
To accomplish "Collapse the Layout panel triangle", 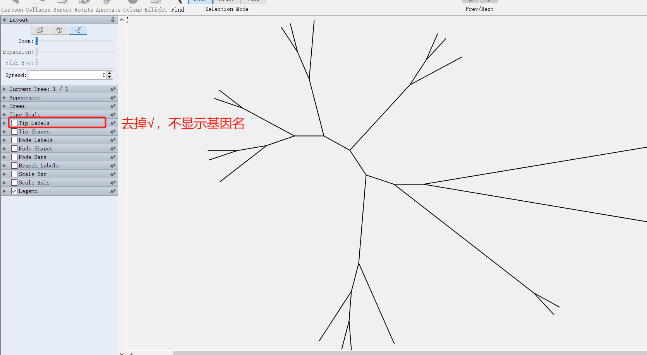I will (x=4, y=20).
